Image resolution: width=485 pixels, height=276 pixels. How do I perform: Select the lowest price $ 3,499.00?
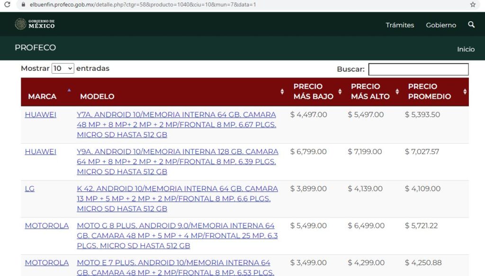308,263
